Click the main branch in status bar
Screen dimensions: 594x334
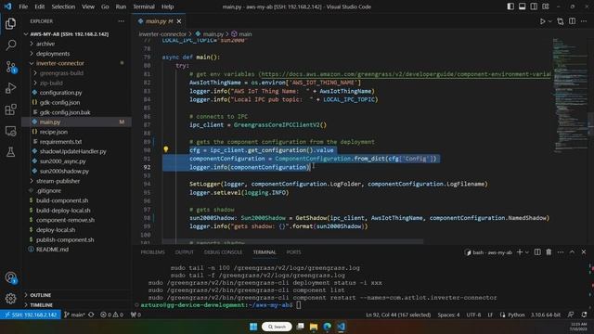(75, 315)
